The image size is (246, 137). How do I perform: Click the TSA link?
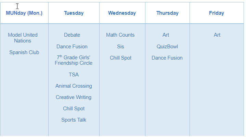click(74, 75)
